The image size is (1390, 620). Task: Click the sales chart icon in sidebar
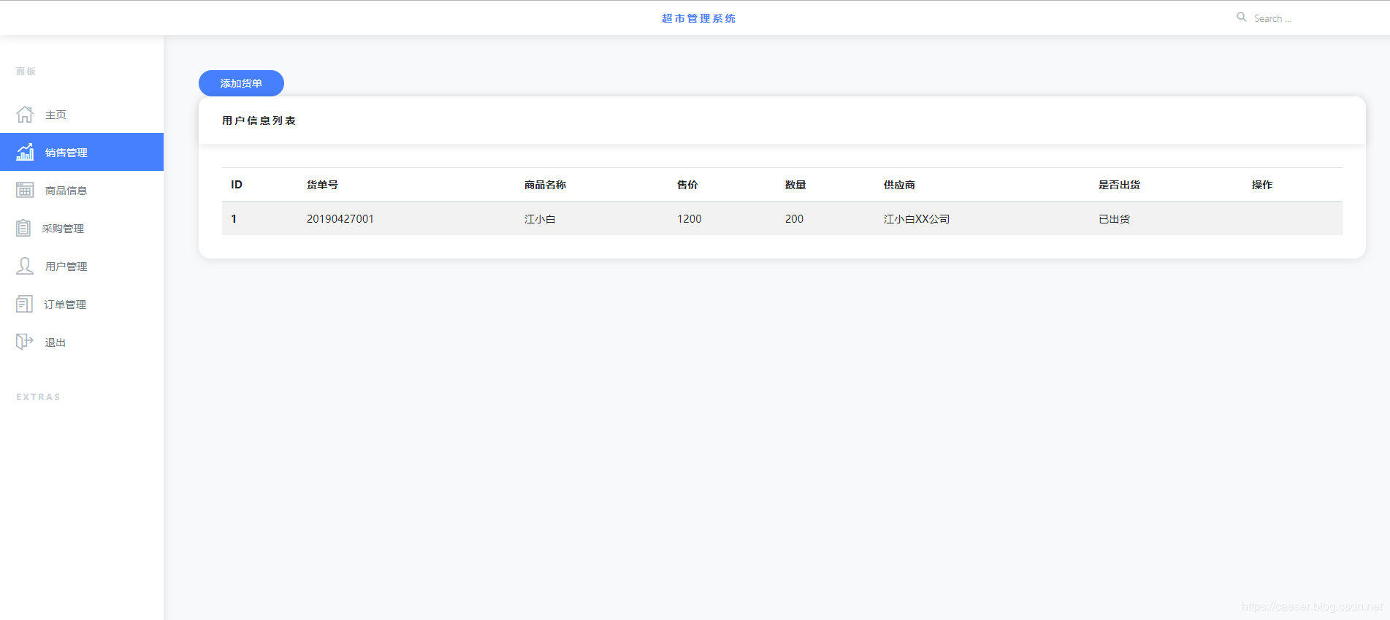(25, 152)
